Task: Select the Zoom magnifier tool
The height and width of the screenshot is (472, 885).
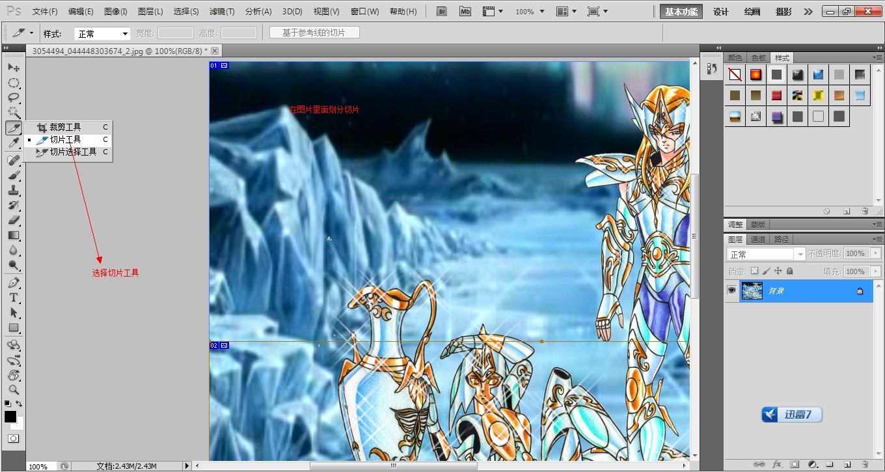Action: point(14,390)
